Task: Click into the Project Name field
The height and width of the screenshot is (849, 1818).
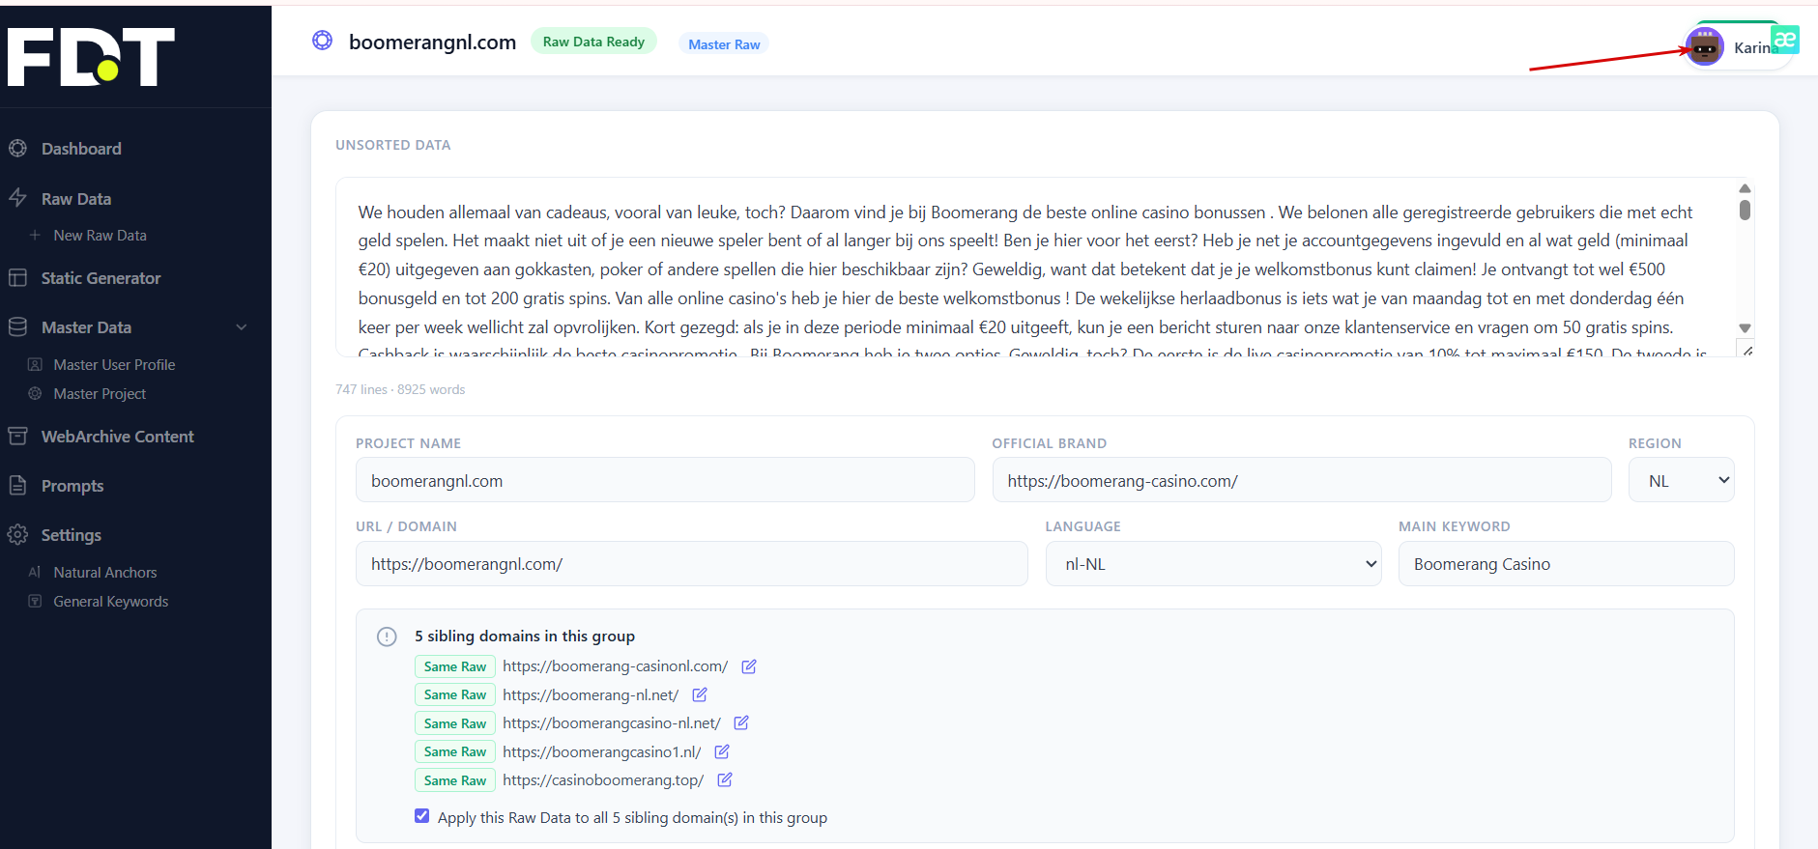Action: point(665,480)
